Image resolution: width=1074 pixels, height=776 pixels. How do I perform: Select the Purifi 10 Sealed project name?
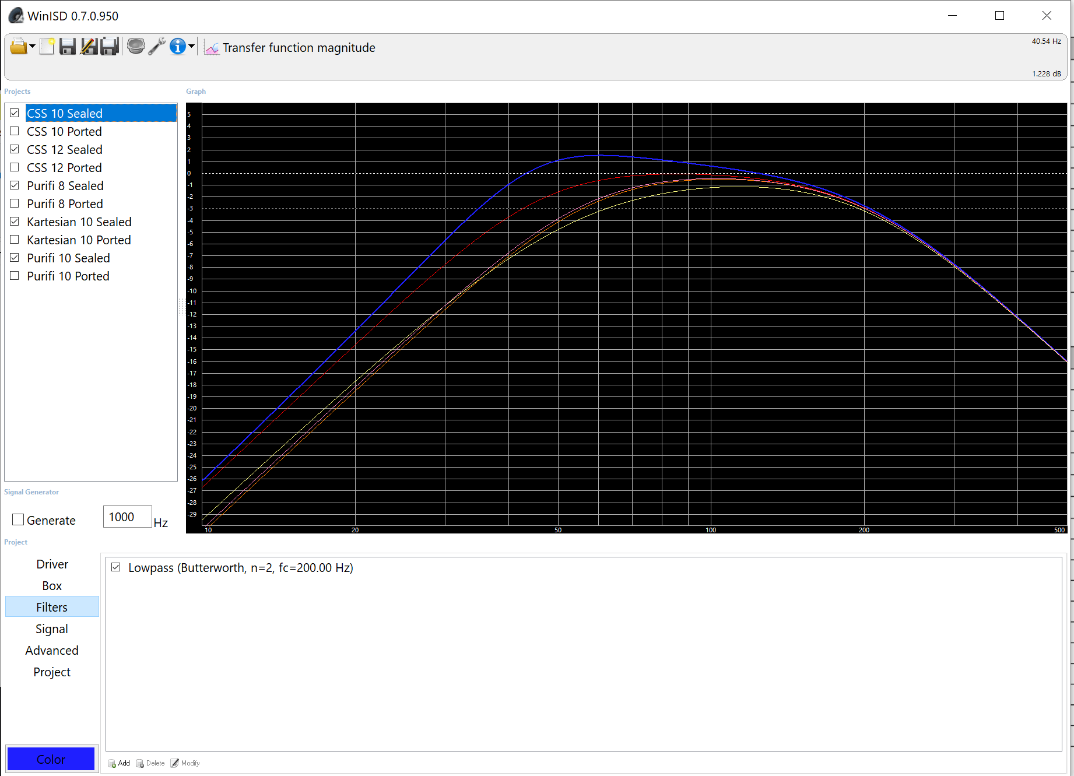coord(68,258)
